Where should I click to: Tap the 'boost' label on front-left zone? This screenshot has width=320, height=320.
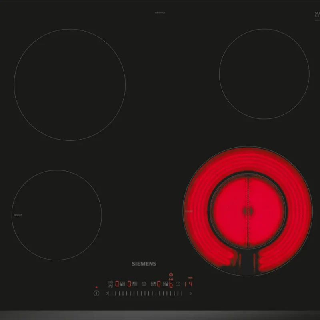pos(18,215)
